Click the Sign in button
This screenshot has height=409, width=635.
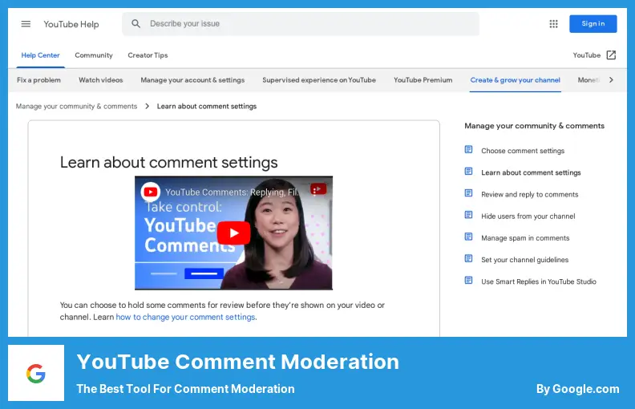click(593, 24)
